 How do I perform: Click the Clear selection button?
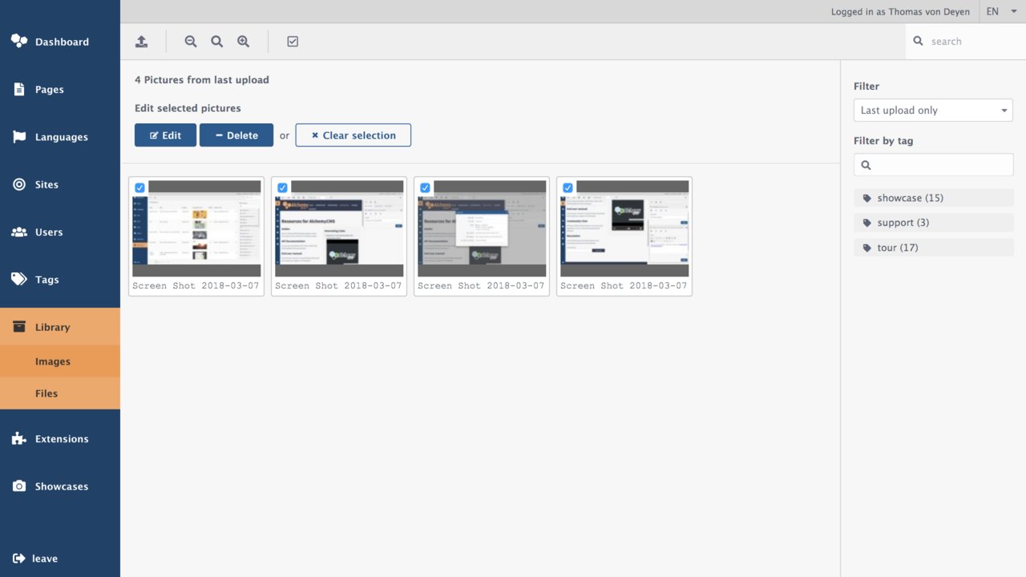pyautogui.click(x=353, y=135)
